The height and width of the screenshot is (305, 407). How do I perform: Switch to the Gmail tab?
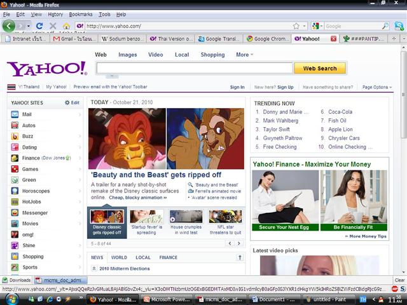tap(74, 39)
